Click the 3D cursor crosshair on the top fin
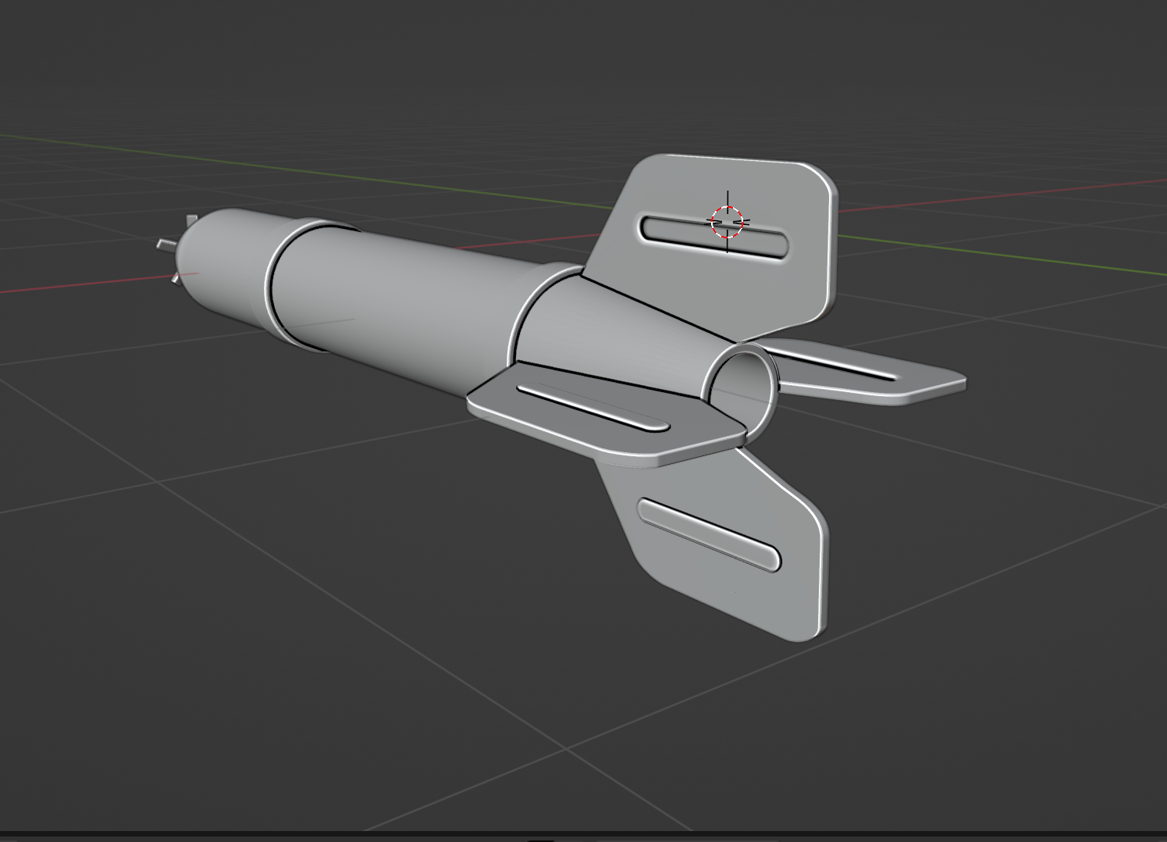Viewport: 1167px width, 842px height. tap(728, 222)
